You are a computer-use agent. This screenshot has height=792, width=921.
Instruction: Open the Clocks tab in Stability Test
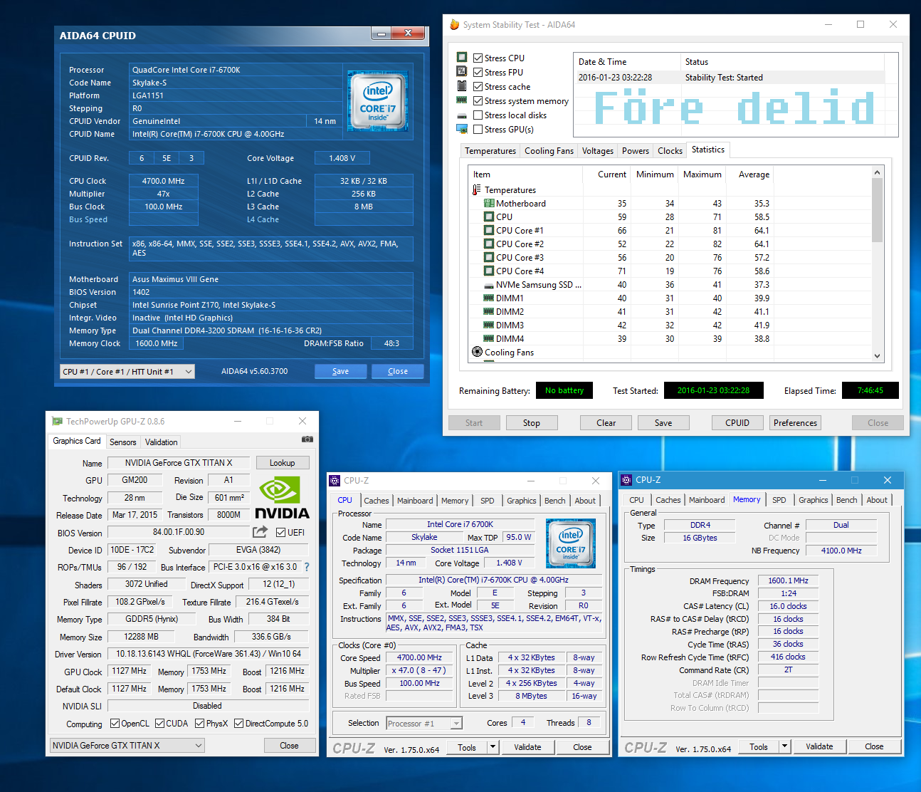[x=670, y=151]
